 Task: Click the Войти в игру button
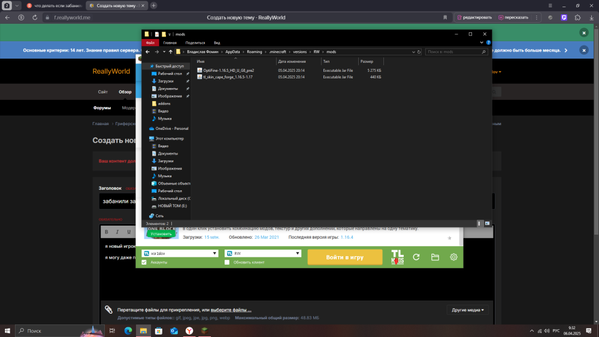tap(345, 257)
